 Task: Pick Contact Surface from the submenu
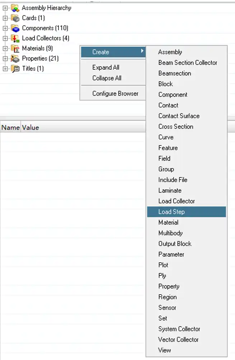179,116
